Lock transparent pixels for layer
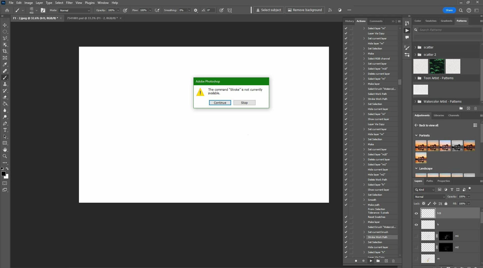This screenshot has height=268, width=483. (423, 203)
